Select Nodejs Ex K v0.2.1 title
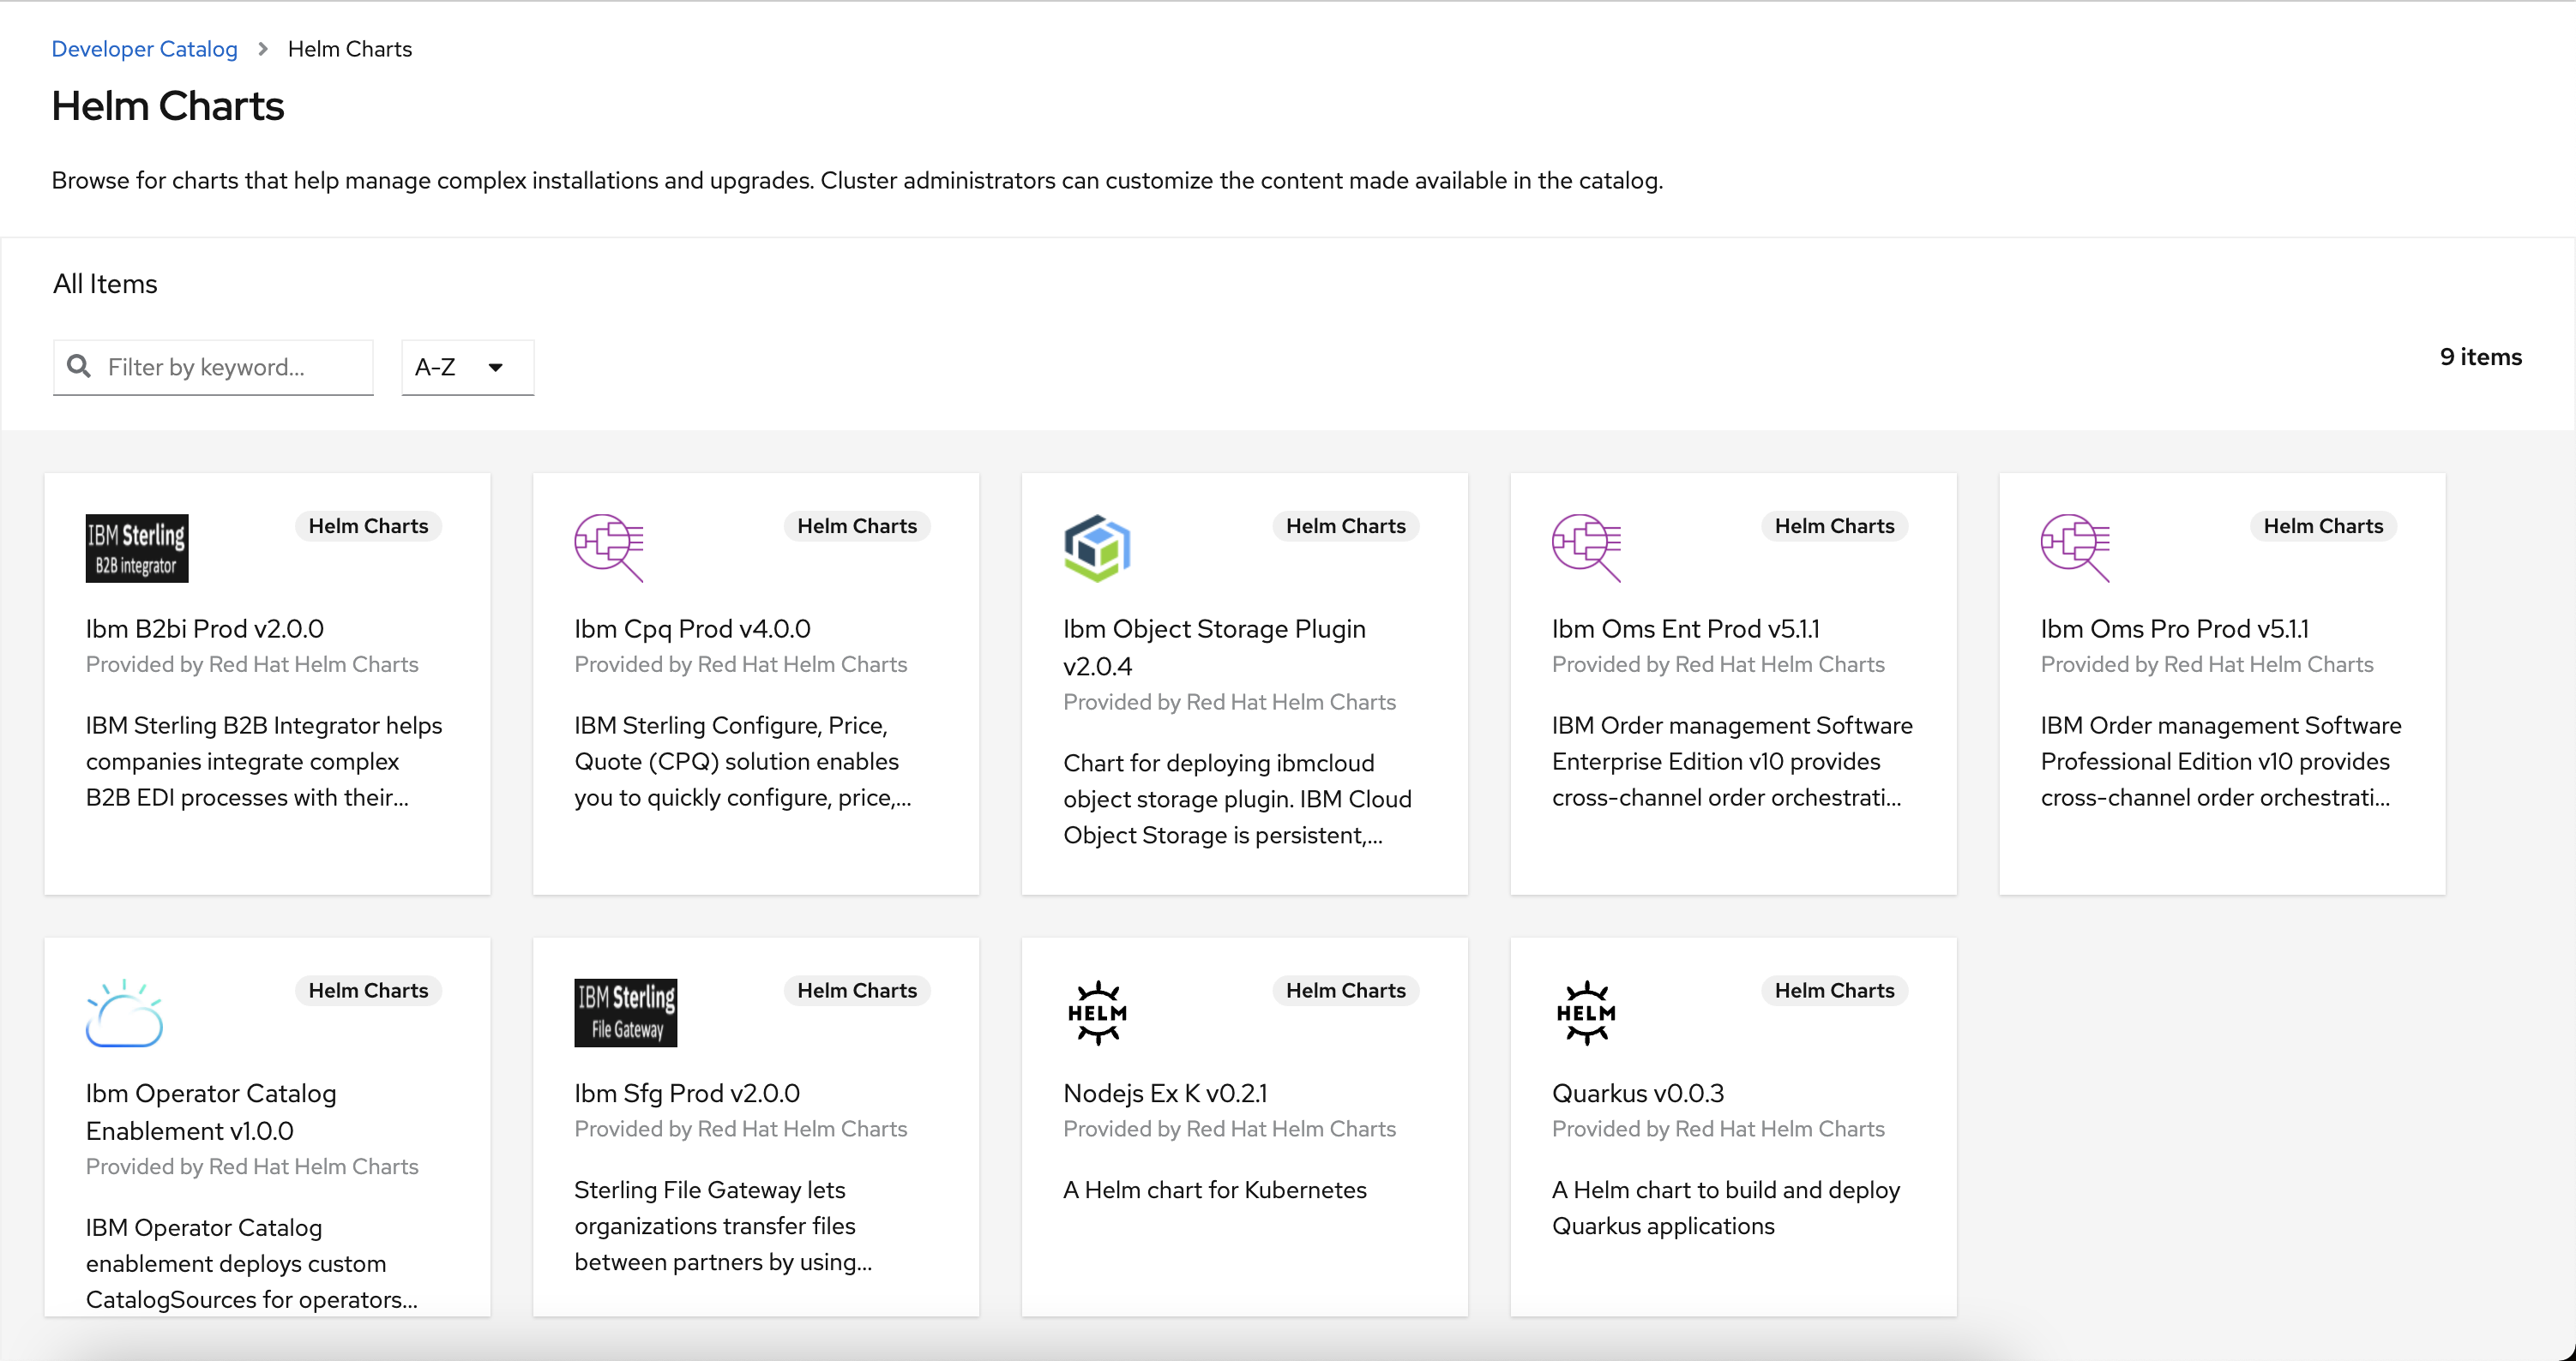Viewport: 2576px width, 1361px height. 1165,1094
